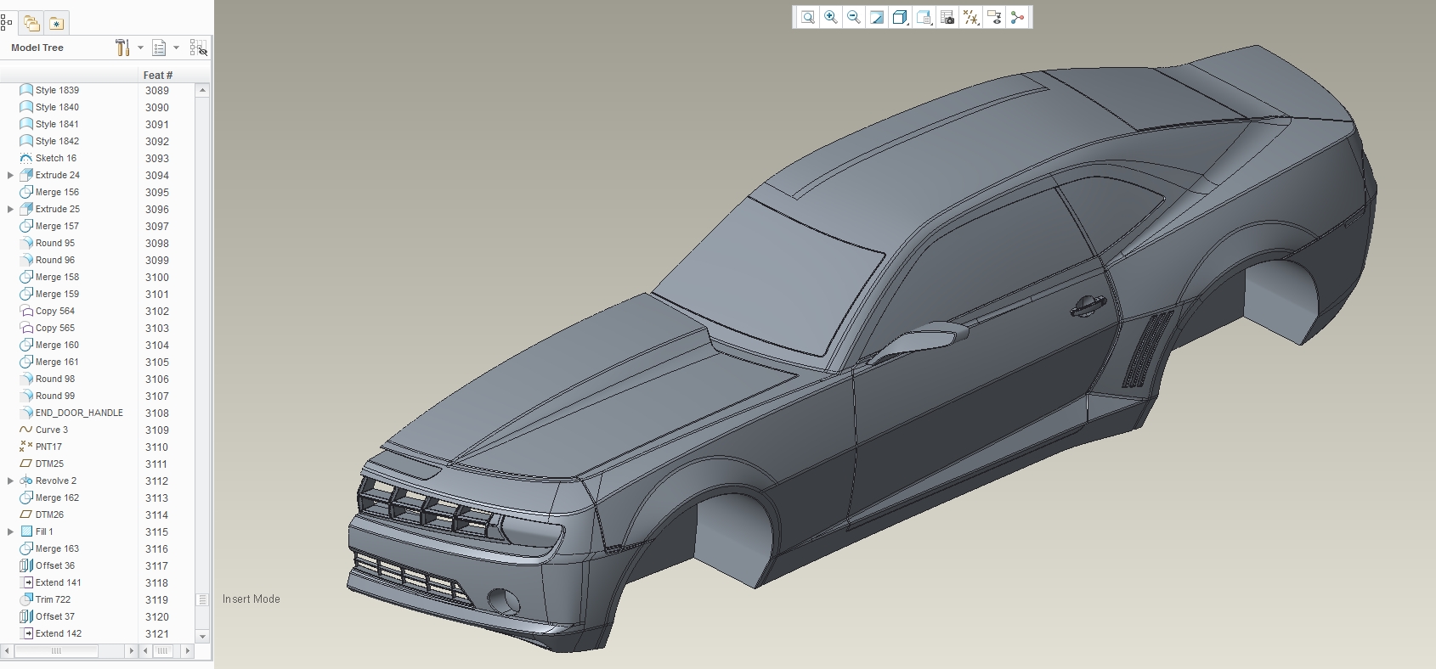1436x669 pixels.
Task: Open the tree Settings hammer icon
Action: click(x=122, y=48)
